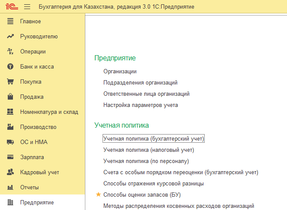Click the Главное section icon

pos(10,21)
